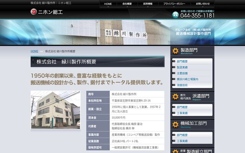245x153 pixels.
Task: Follow the HOME breadcrumb link
Action: [x=34, y=51]
